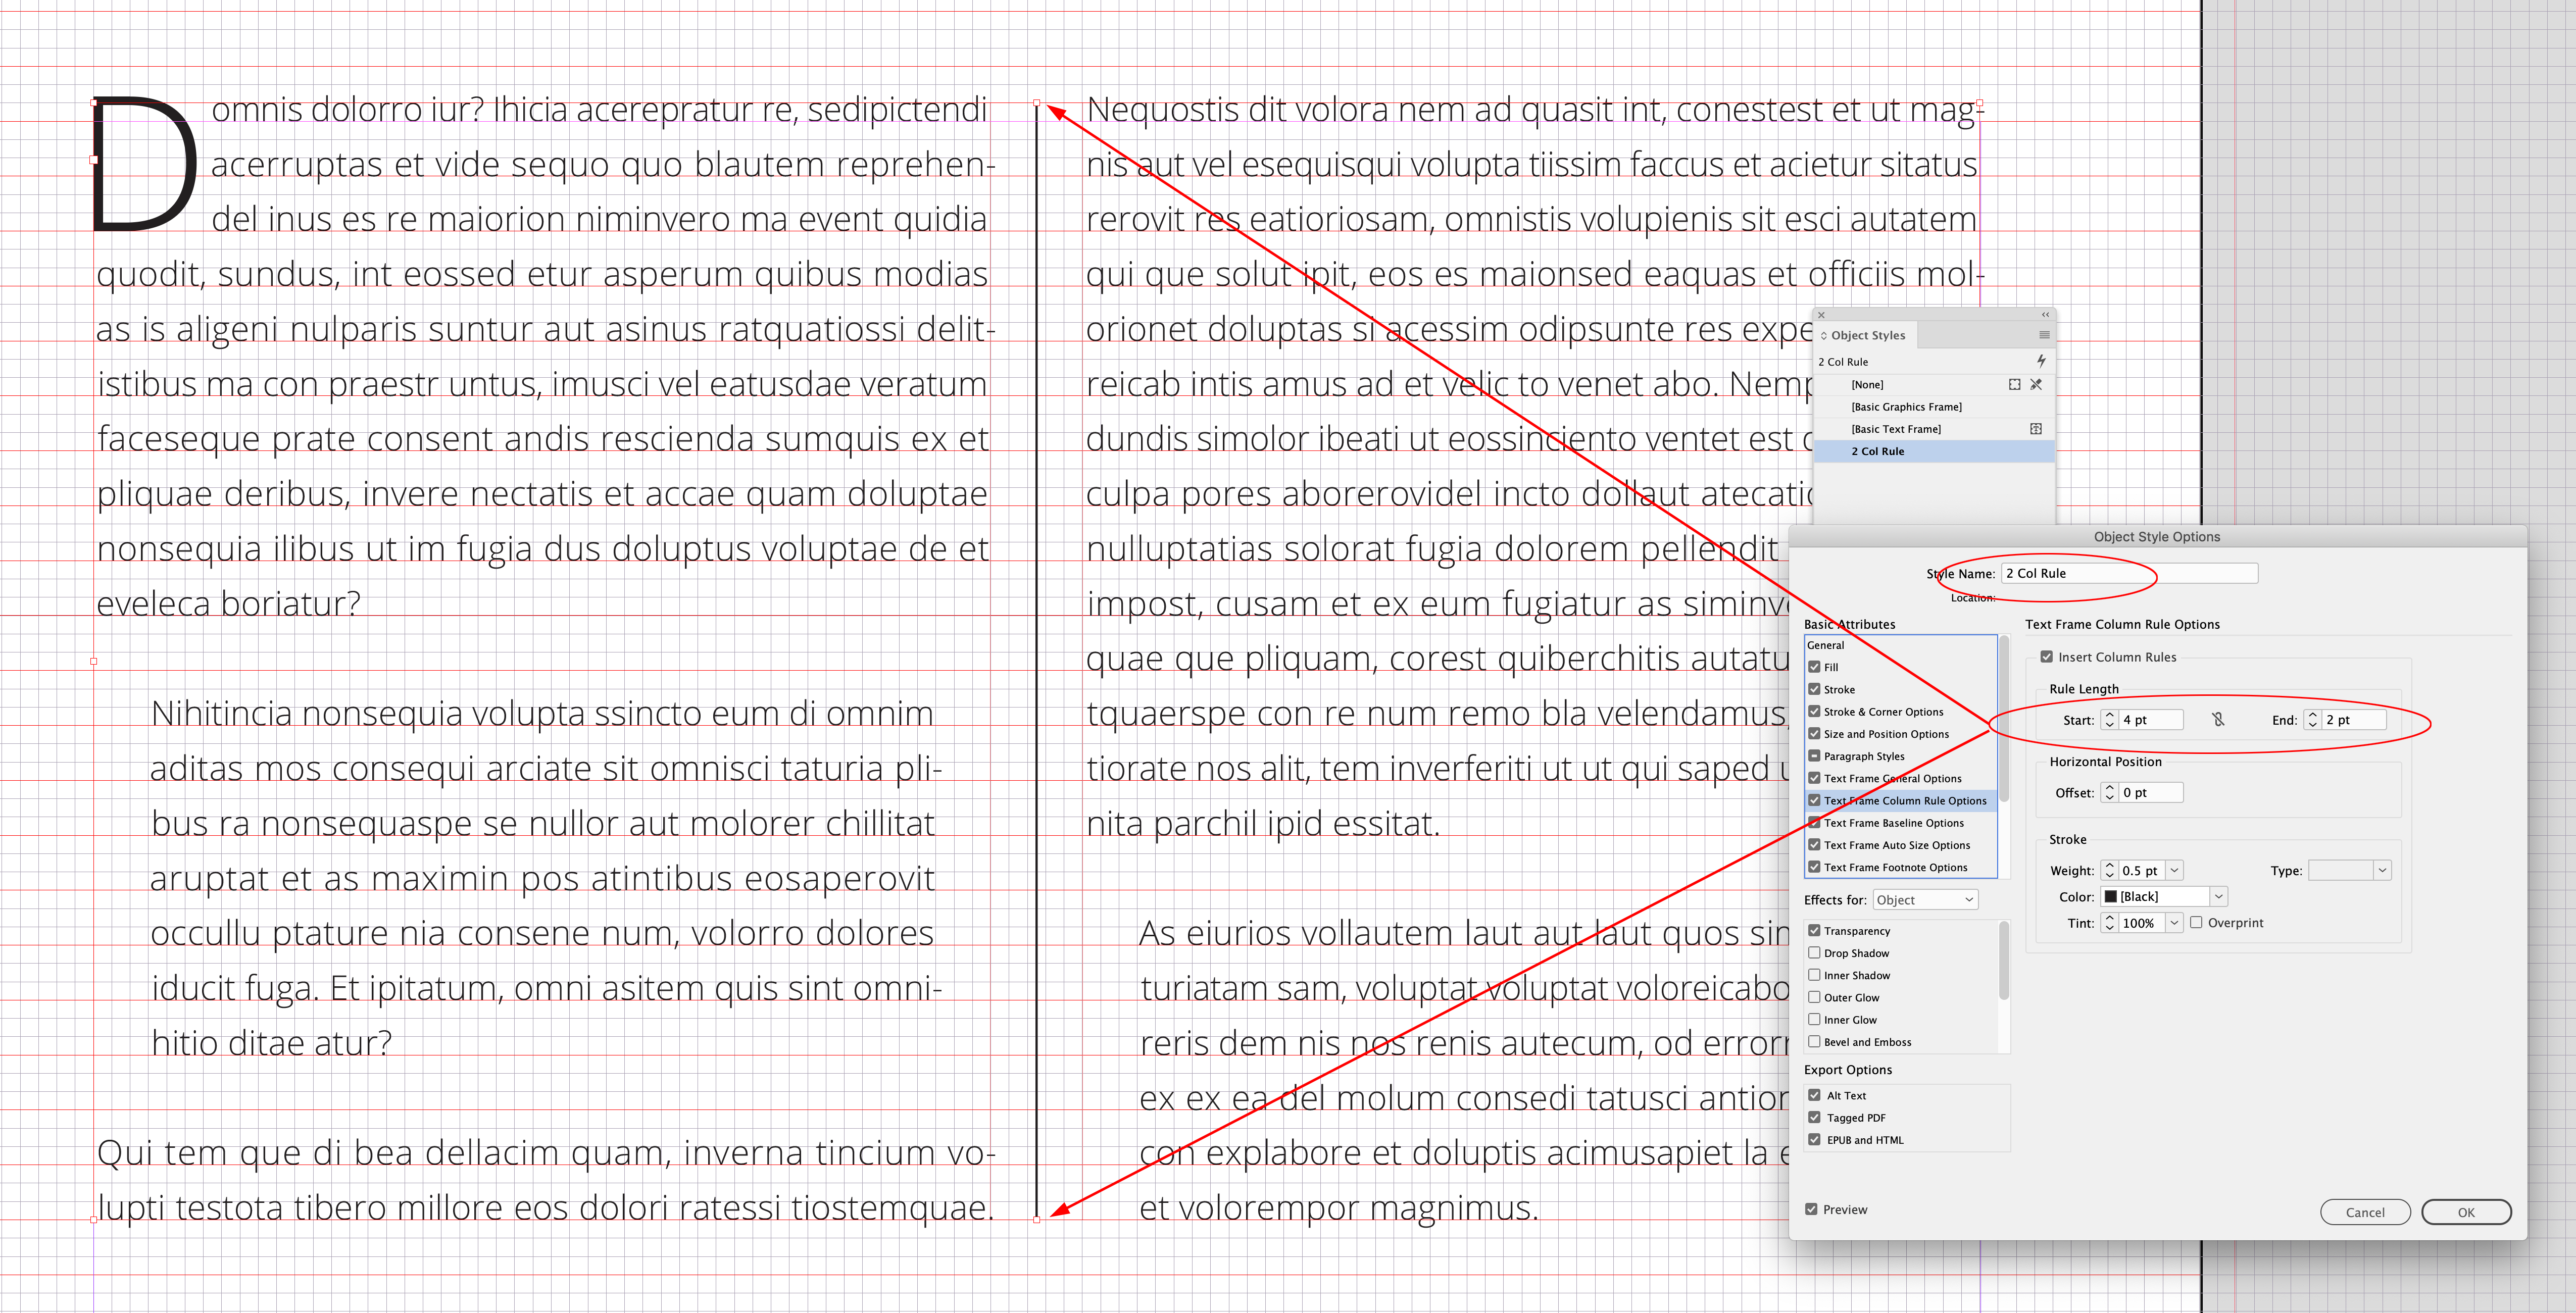Click the default graphics style icon beside [None]

(x=2015, y=385)
